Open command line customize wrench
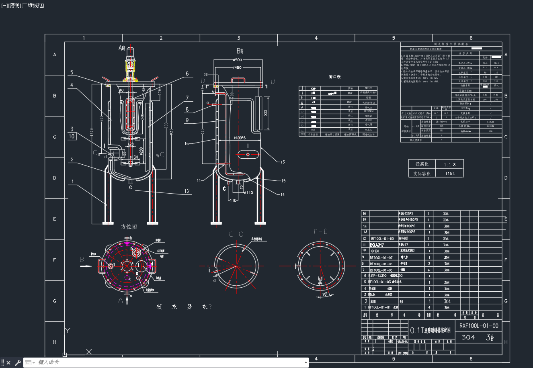Image resolution: width=533 pixels, height=368 pixels. pos(18,363)
